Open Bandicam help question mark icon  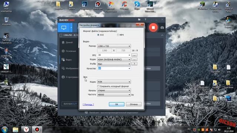tap(146, 20)
